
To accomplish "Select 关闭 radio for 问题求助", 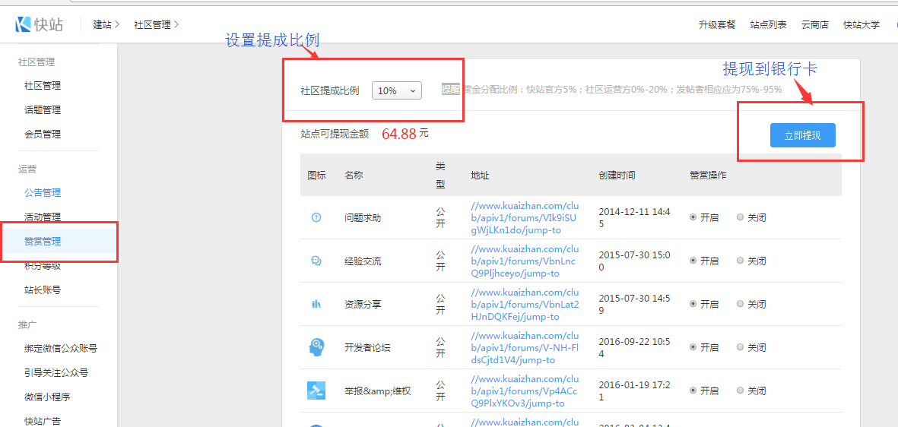I will [x=741, y=217].
